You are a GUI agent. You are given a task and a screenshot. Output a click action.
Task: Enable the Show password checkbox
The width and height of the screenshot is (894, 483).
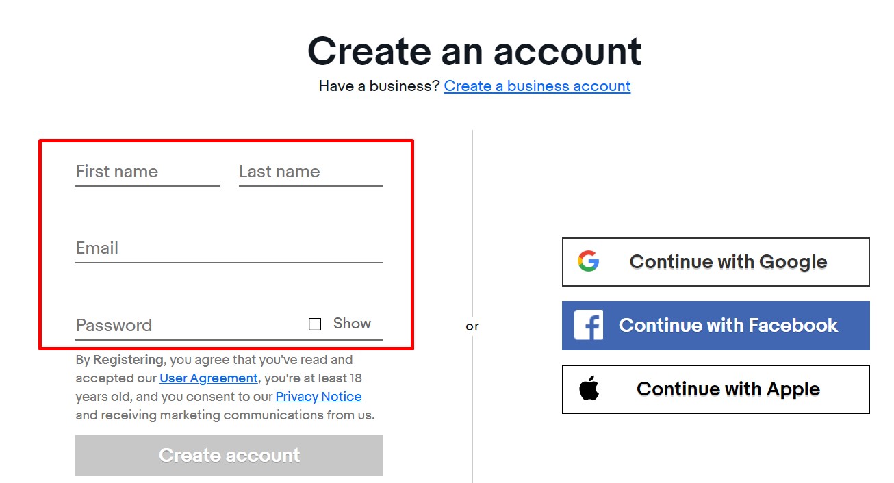(x=315, y=323)
